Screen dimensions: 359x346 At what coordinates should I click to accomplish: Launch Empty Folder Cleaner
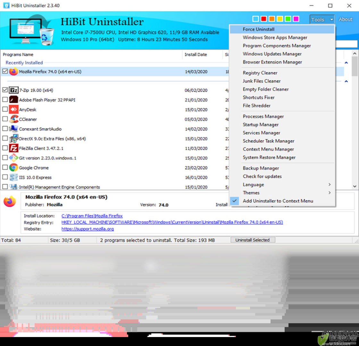(282, 89)
